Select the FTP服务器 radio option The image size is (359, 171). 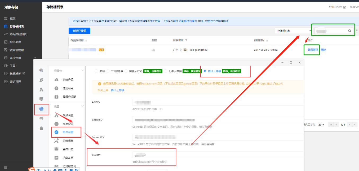click(x=108, y=71)
